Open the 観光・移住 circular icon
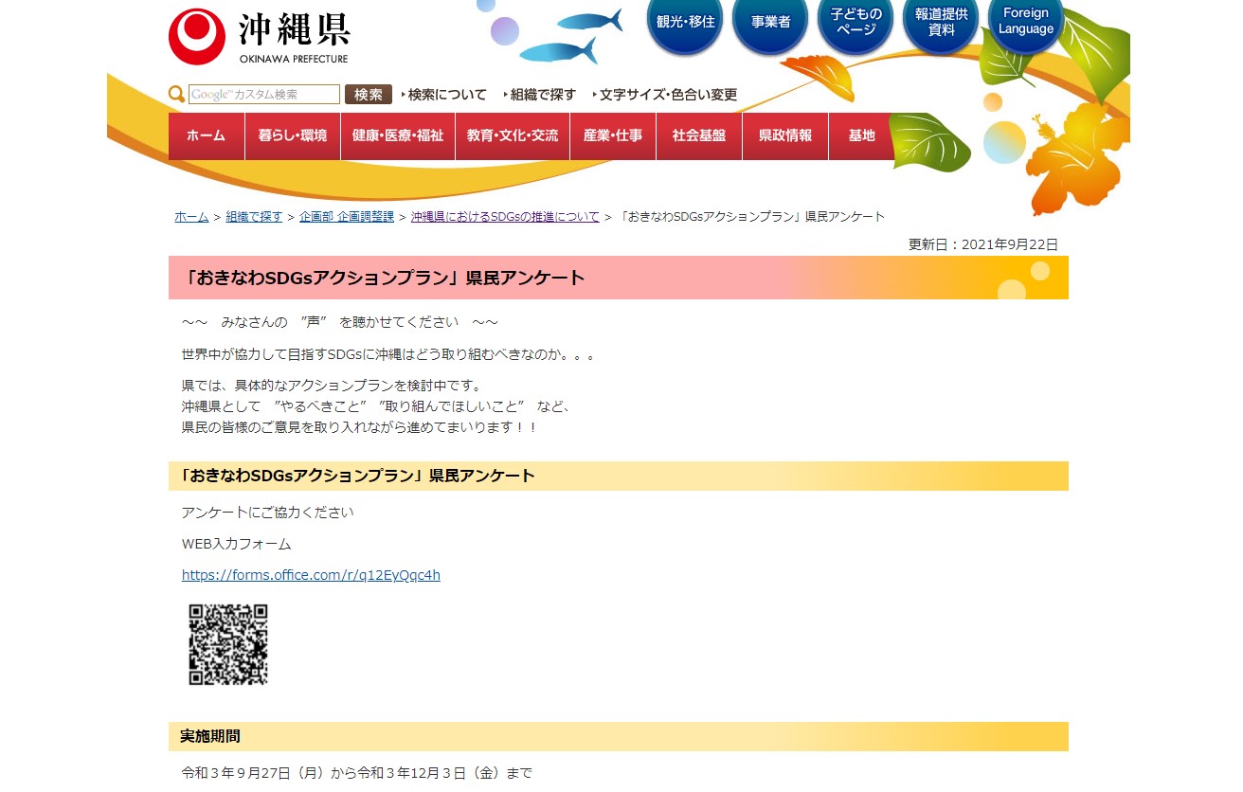 click(x=684, y=23)
